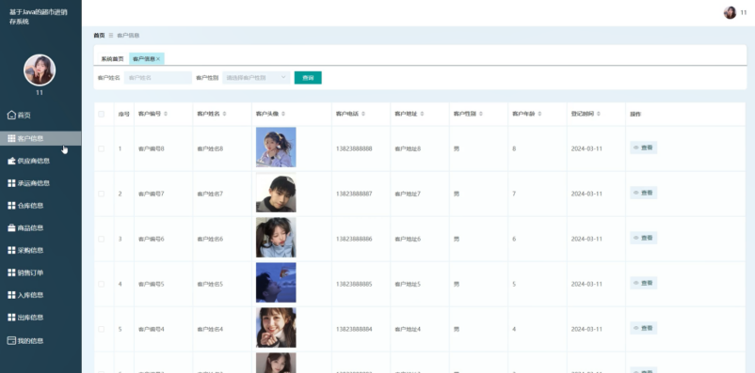
Task: View details for customer 客户姓名7
Action: click(643, 193)
